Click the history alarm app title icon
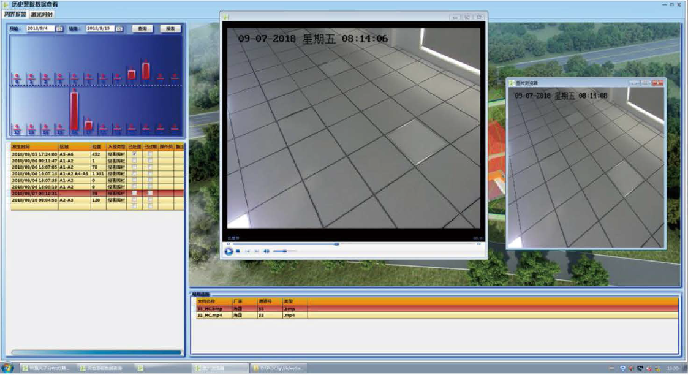This screenshot has width=688, height=375. pos(6,4)
